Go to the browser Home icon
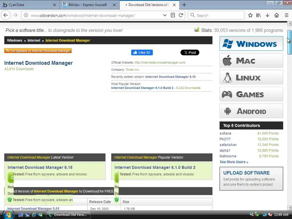This screenshot has height=219, width=292. (277, 15)
